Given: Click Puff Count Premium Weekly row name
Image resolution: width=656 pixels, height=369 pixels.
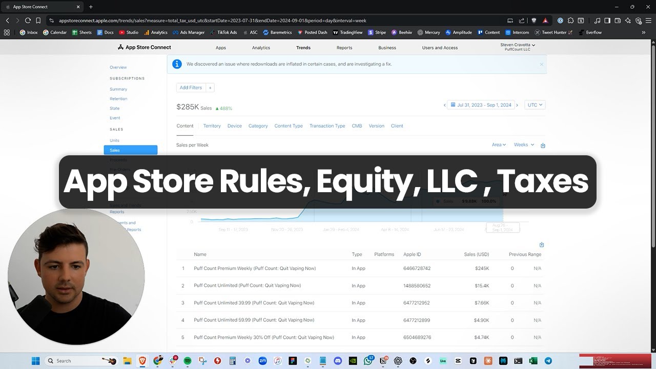Looking at the screenshot, I should coord(255,269).
